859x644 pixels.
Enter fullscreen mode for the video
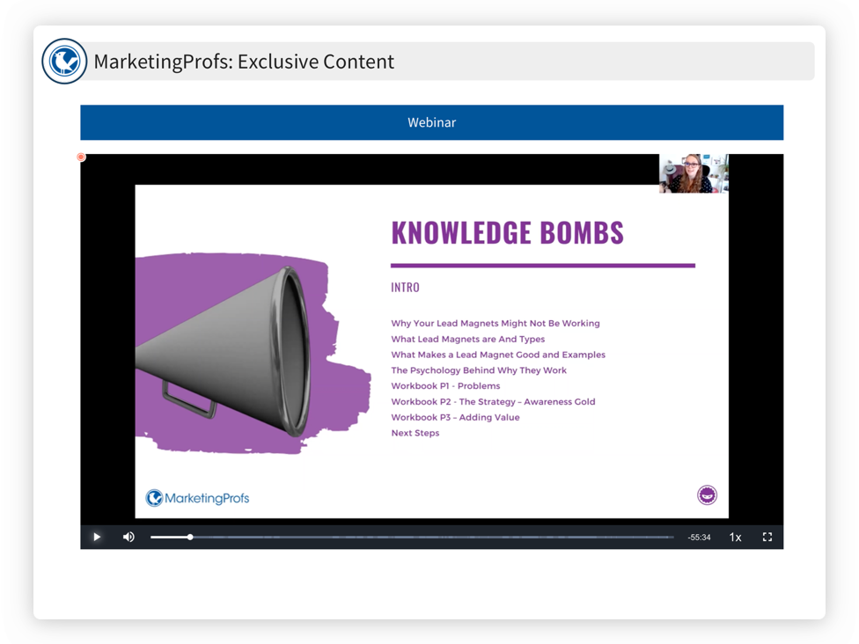(767, 537)
